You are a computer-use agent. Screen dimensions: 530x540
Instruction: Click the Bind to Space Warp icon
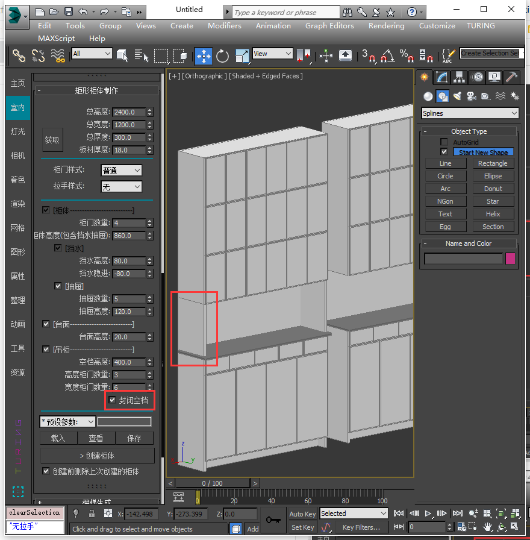(58, 55)
